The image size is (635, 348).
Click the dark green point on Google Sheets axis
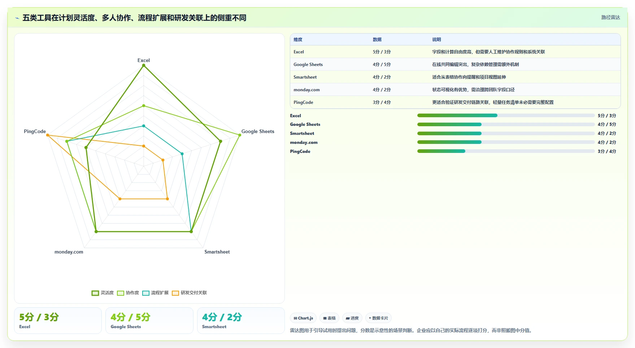point(221,141)
